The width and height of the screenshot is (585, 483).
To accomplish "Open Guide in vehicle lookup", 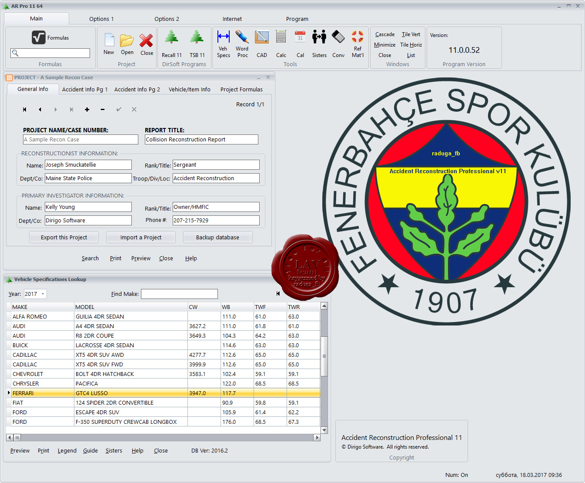I will tap(90, 450).
